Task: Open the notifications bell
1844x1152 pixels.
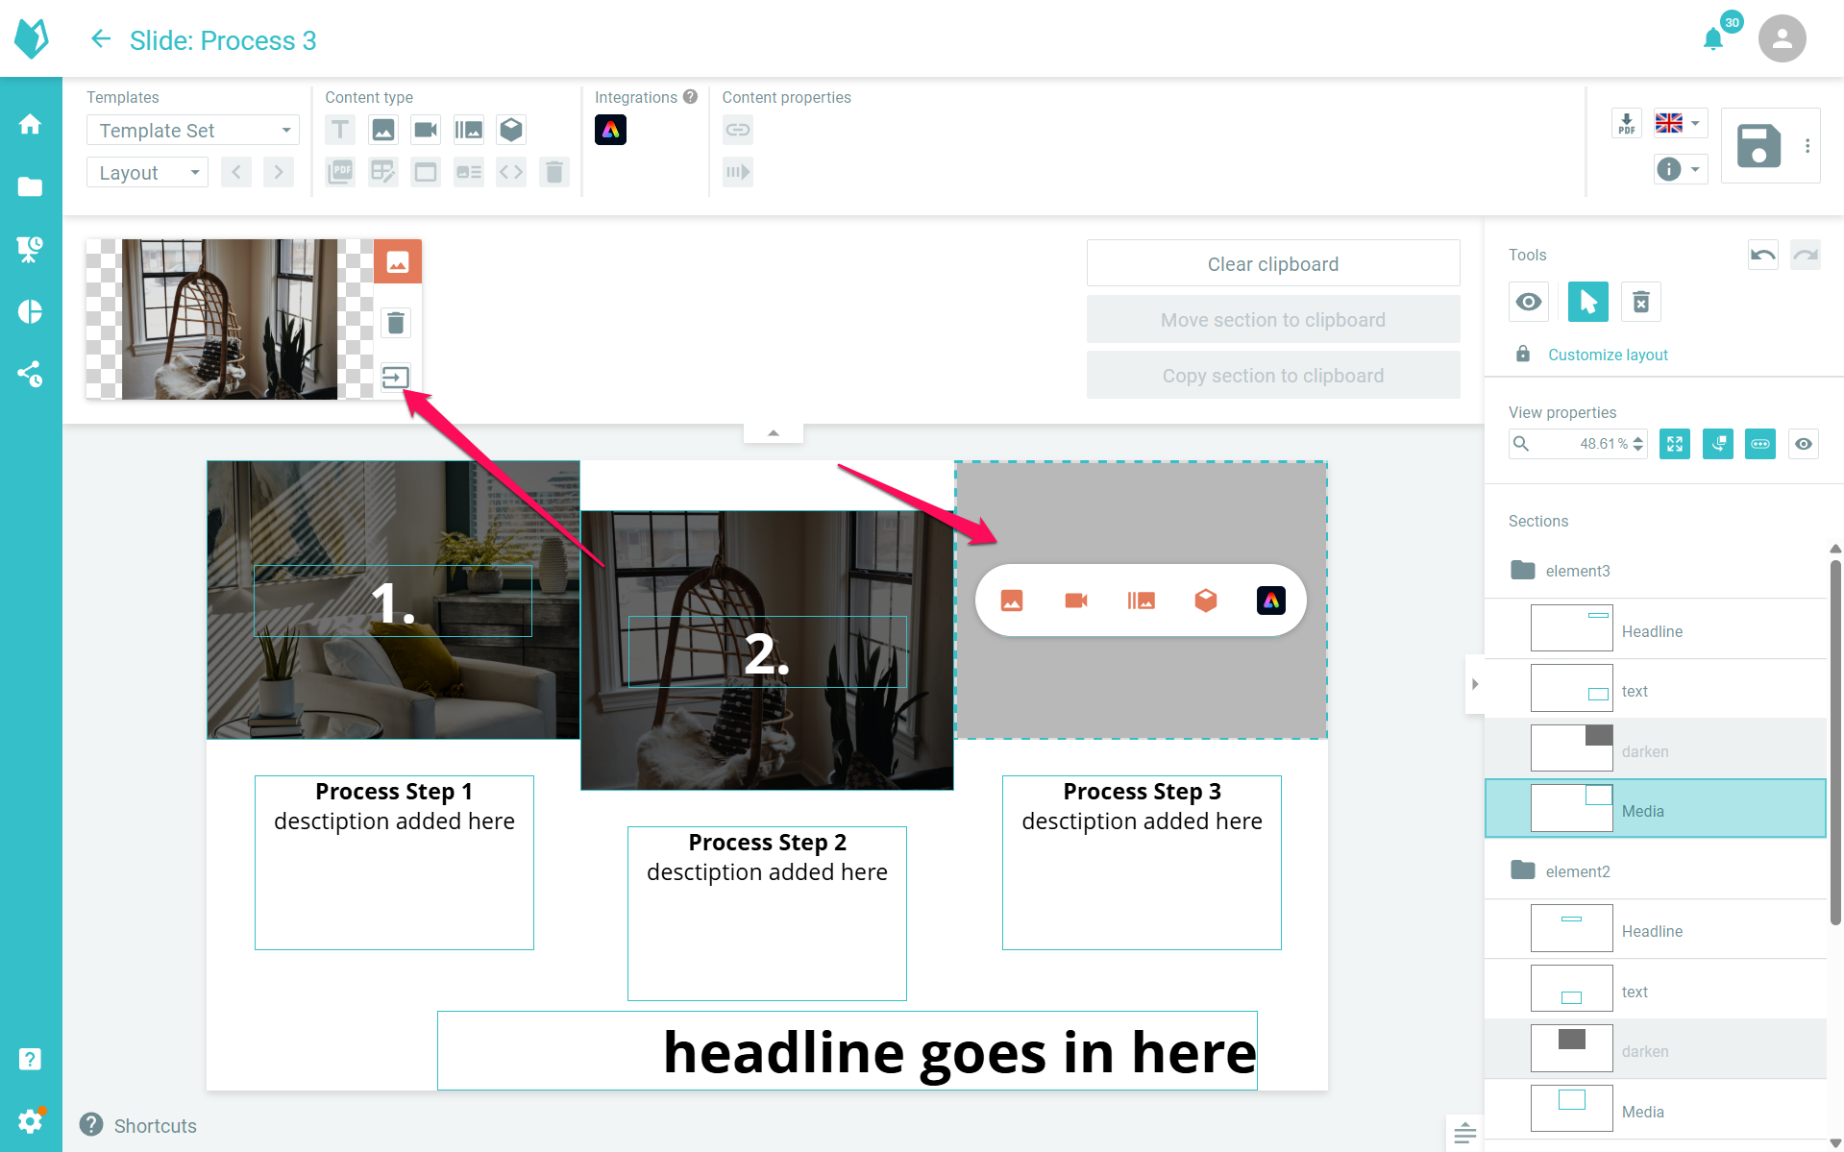Action: coord(1713,39)
